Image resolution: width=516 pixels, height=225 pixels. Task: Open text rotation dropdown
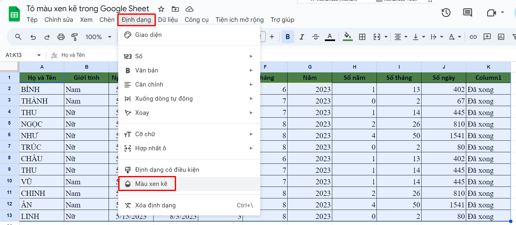(455, 37)
